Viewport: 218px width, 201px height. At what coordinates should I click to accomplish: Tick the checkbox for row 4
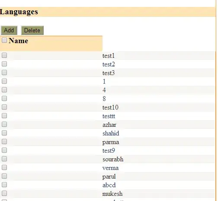tap(4, 90)
